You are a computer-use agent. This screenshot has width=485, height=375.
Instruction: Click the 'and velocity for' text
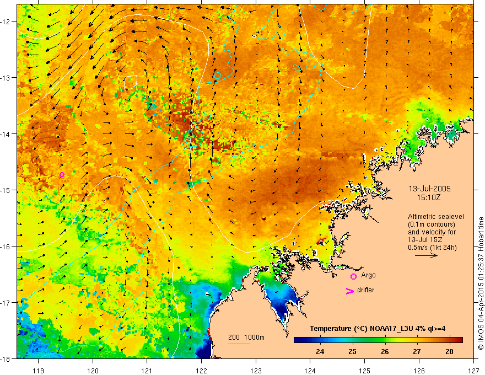432,232
